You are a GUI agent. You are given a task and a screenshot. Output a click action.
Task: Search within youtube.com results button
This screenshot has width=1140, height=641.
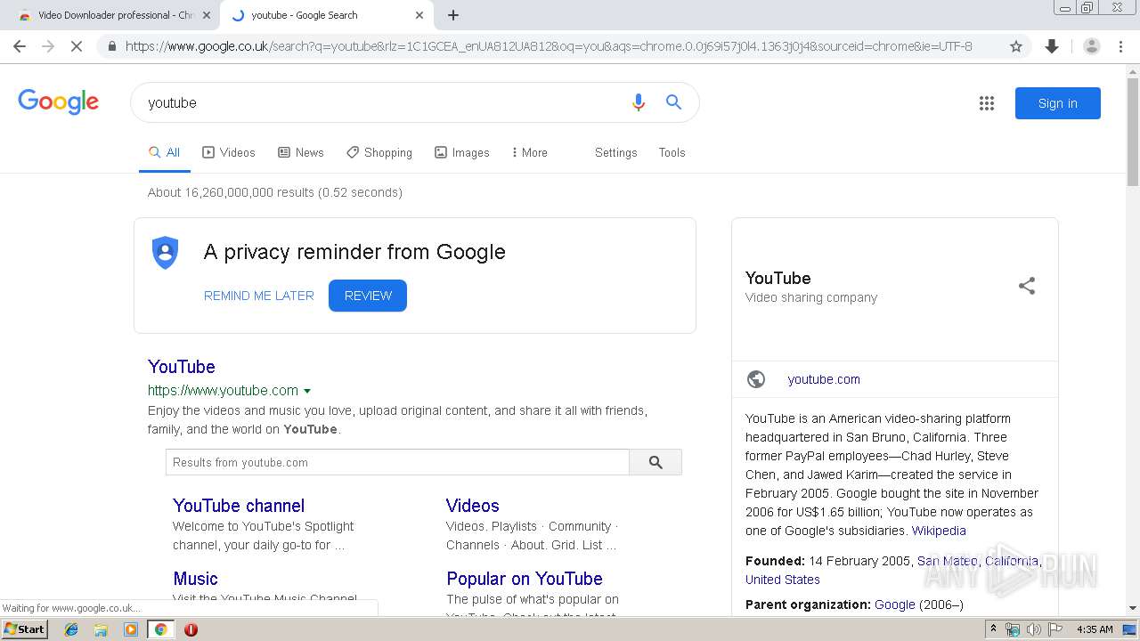pos(655,462)
